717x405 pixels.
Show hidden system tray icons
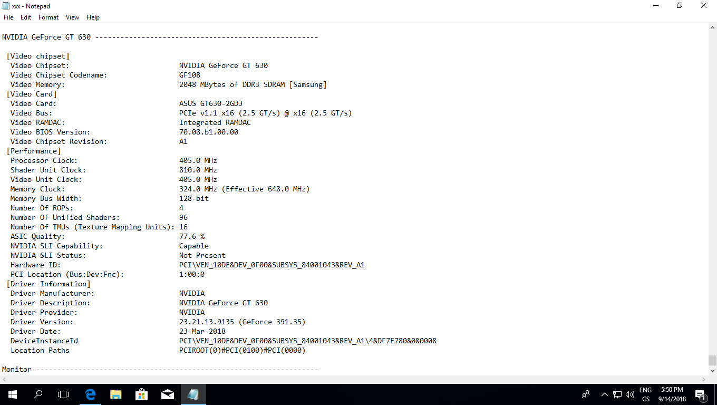(x=605, y=394)
